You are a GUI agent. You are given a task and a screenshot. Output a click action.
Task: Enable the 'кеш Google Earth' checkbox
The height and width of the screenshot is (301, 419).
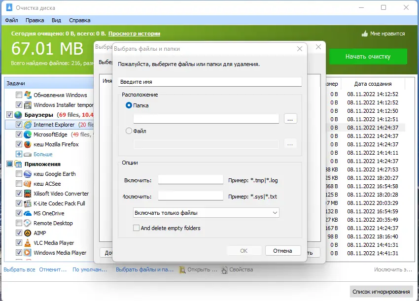[x=19, y=174]
